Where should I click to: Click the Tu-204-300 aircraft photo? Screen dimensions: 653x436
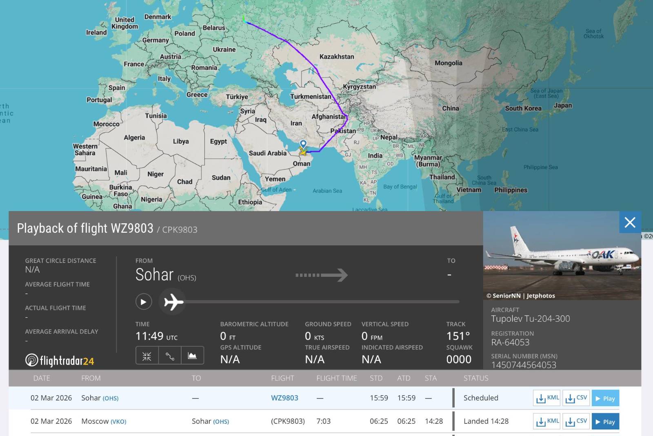tap(562, 256)
